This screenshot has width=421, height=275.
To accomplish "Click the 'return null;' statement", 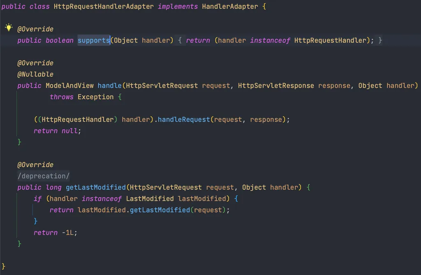I will pos(57,131).
